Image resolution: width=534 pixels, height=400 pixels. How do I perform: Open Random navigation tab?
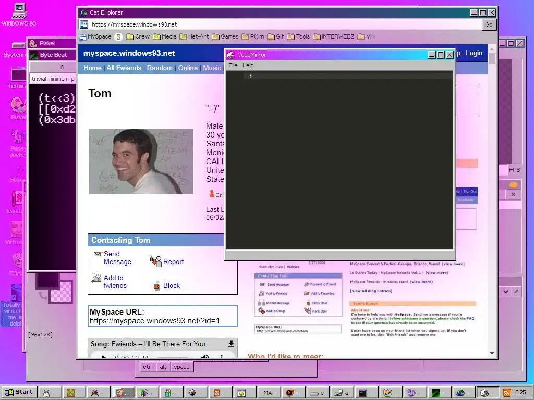[160, 68]
